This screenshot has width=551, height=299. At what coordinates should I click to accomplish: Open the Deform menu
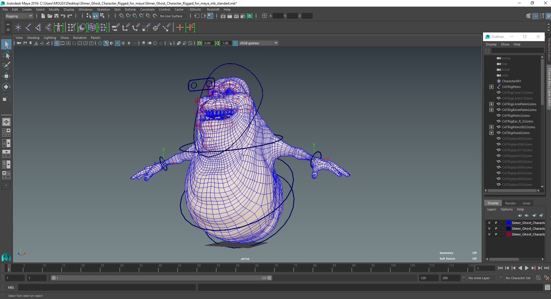point(130,9)
